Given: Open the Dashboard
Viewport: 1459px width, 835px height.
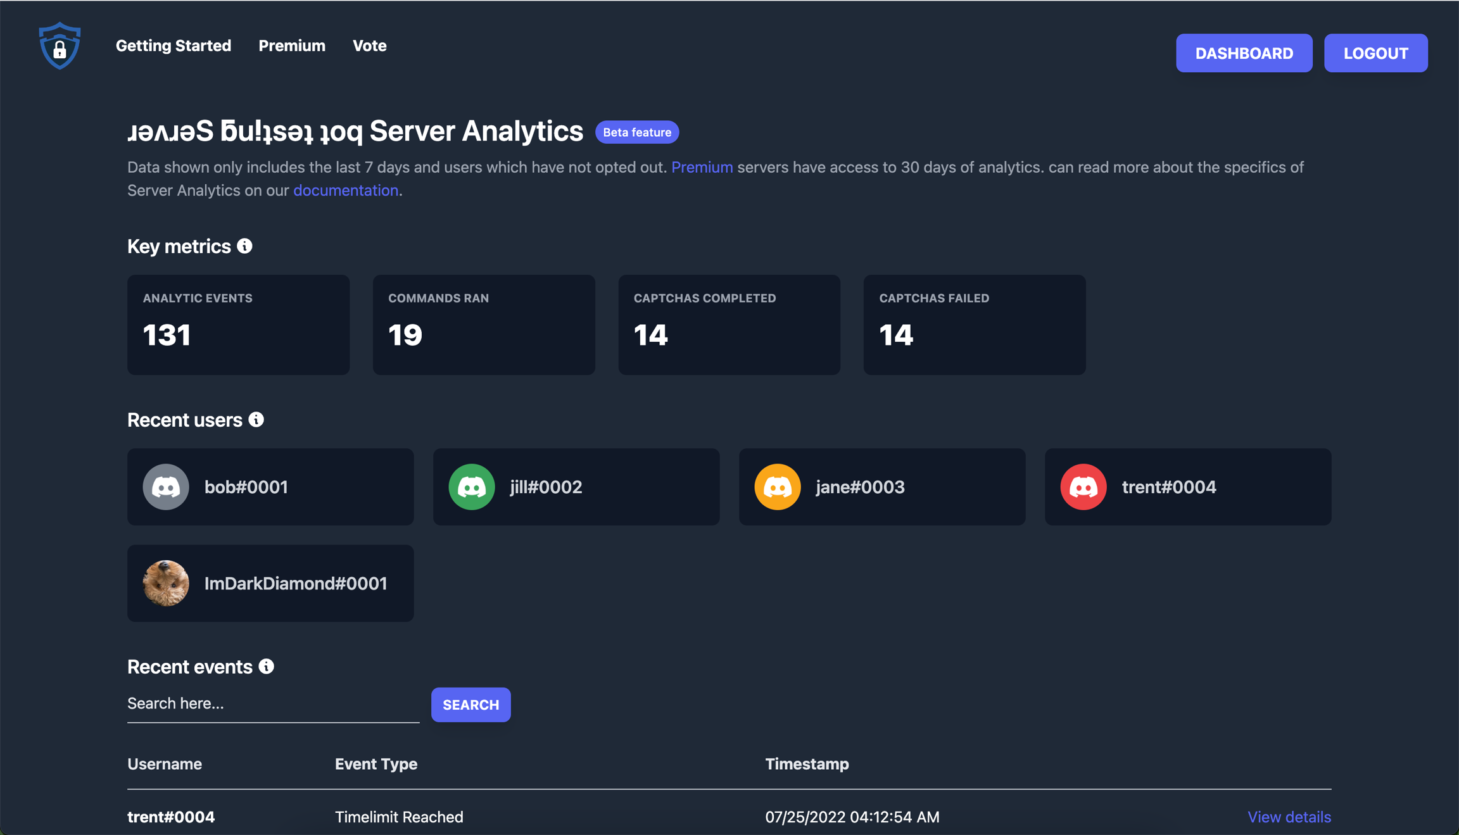Looking at the screenshot, I should pyautogui.click(x=1243, y=53).
